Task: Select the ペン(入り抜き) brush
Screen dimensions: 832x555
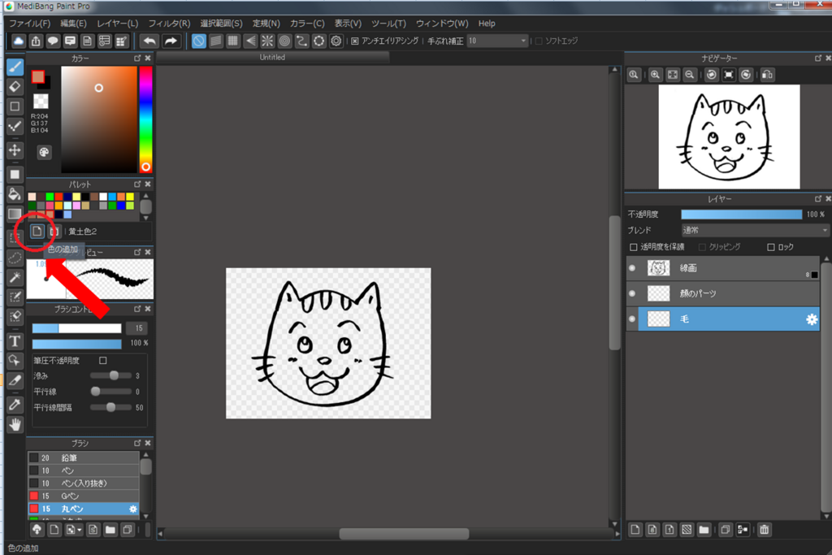Action: [x=84, y=483]
